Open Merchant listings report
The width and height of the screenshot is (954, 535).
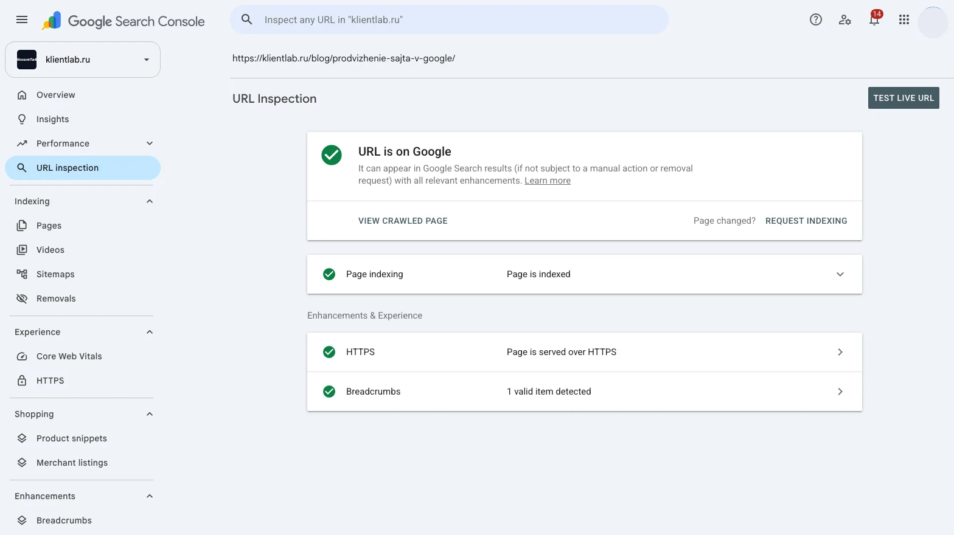pos(83,463)
